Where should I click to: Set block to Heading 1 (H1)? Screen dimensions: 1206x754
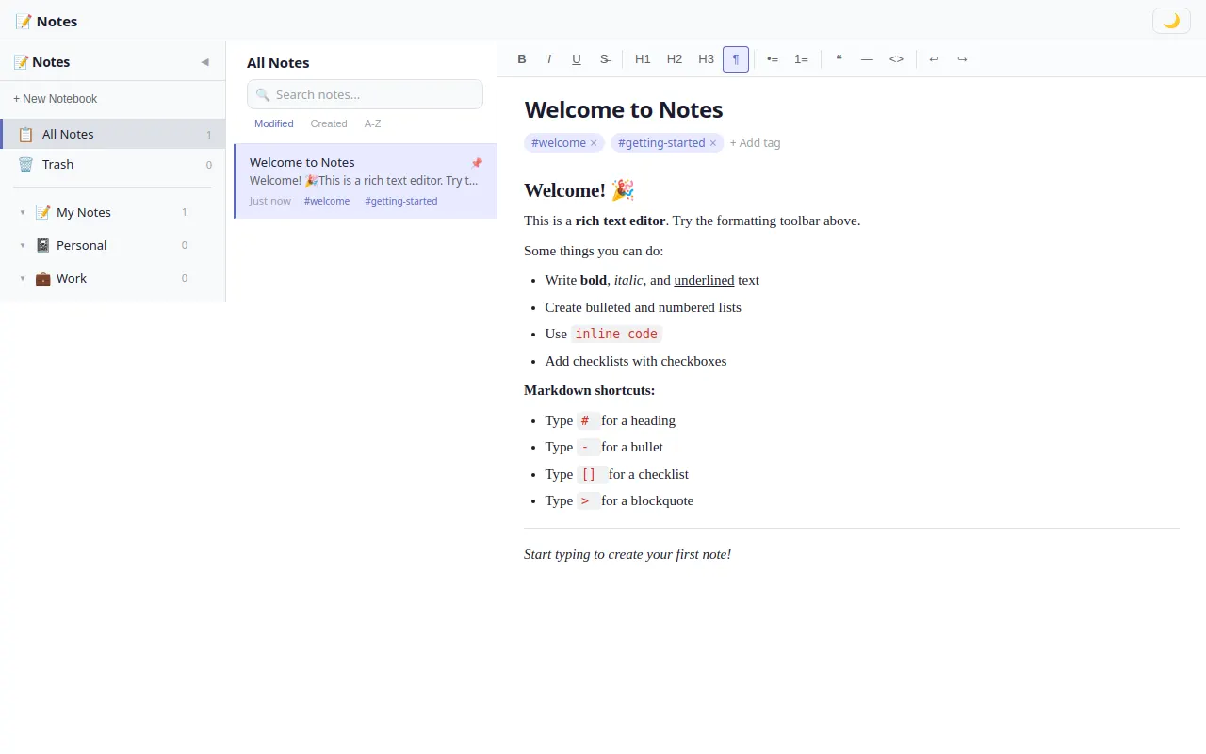click(x=643, y=59)
